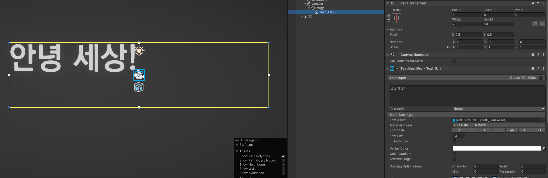This screenshot has width=548, height=178.
Task: Toggle Italic font style button
Action: click(472, 130)
